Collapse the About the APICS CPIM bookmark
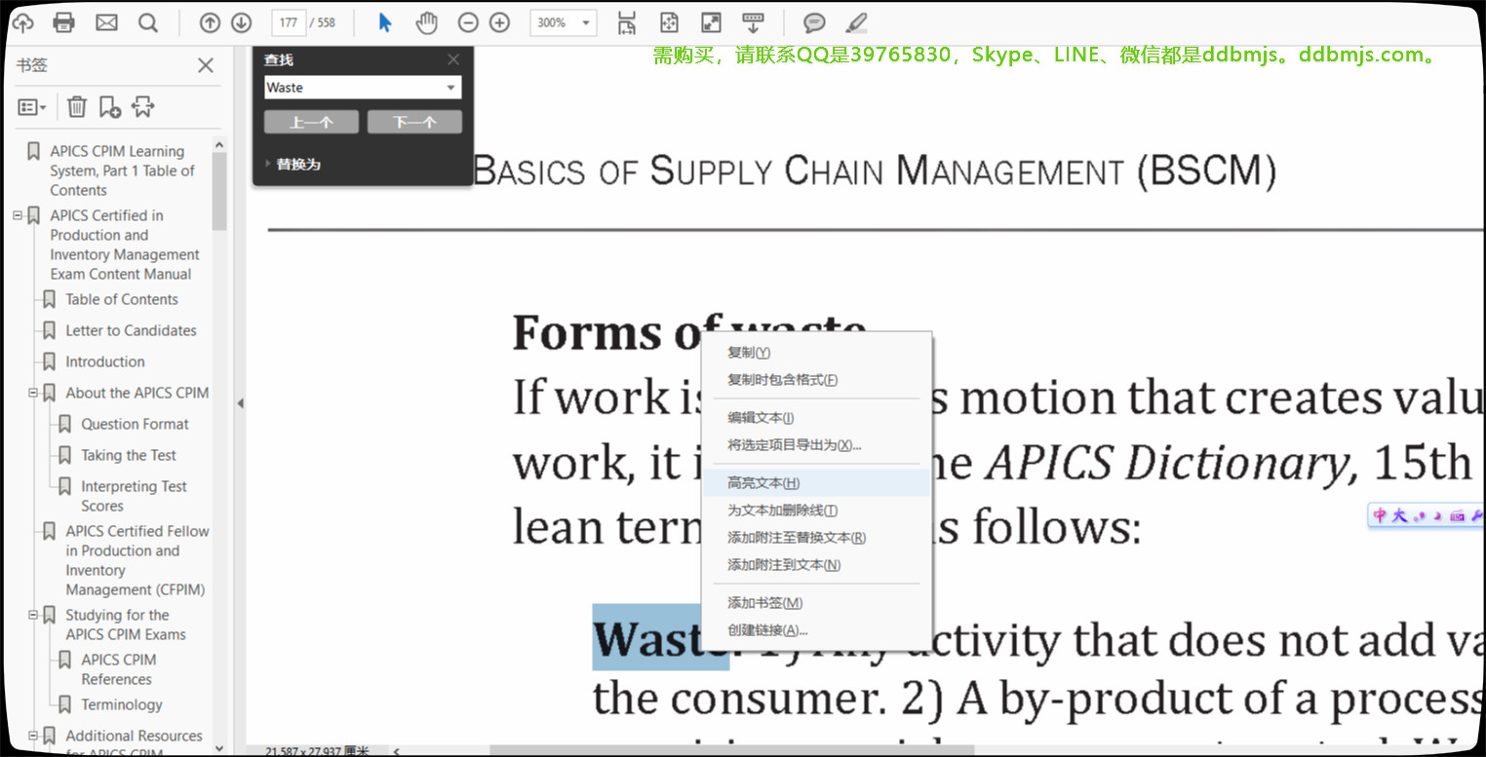Image resolution: width=1486 pixels, height=757 pixels. point(33,393)
